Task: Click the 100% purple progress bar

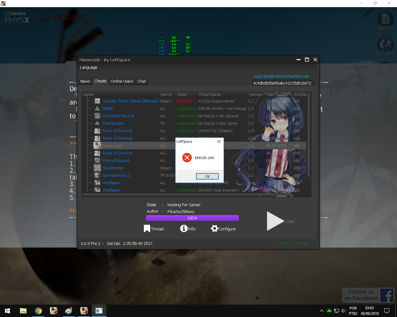Action: [x=192, y=218]
